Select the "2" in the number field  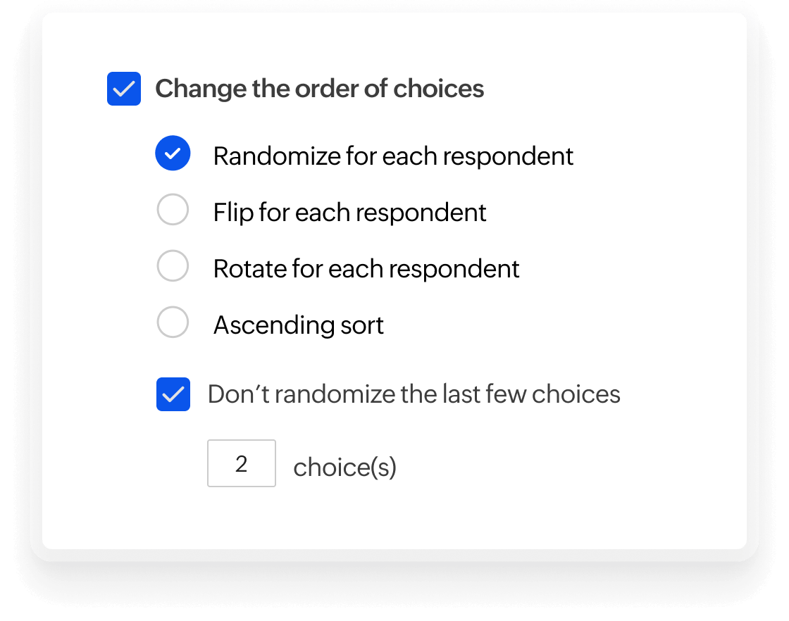241,463
